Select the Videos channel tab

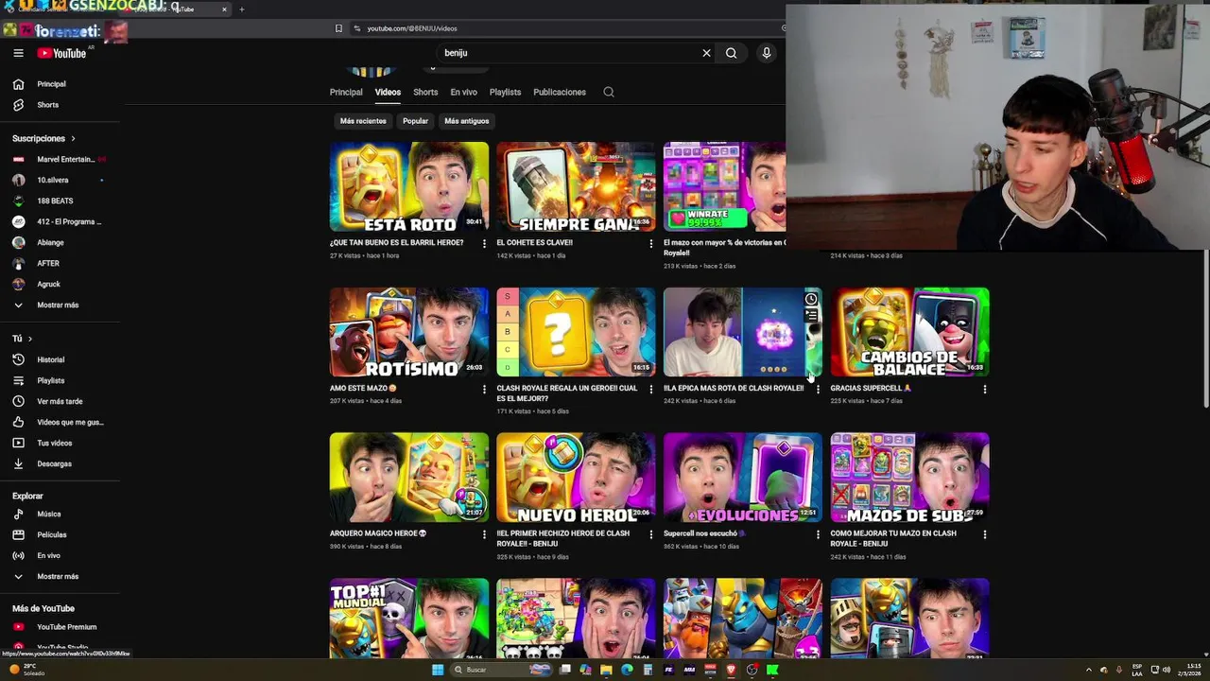click(x=388, y=92)
